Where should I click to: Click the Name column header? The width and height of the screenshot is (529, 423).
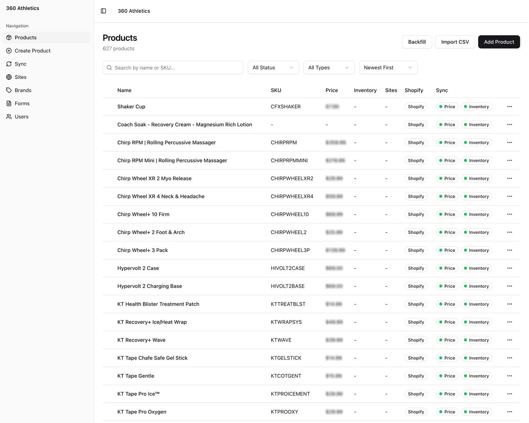(x=124, y=90)
